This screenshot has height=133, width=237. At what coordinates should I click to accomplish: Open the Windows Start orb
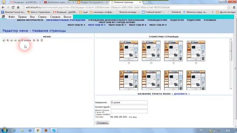(4, 130)
